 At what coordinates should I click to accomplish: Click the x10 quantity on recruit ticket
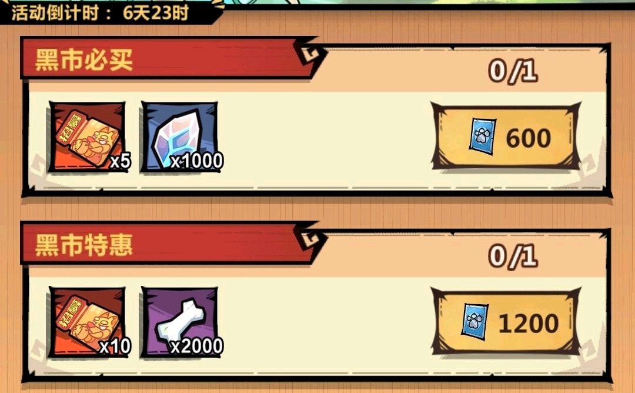click(115, 347)
